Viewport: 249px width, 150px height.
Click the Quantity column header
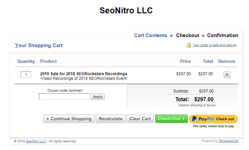[26, 61]
